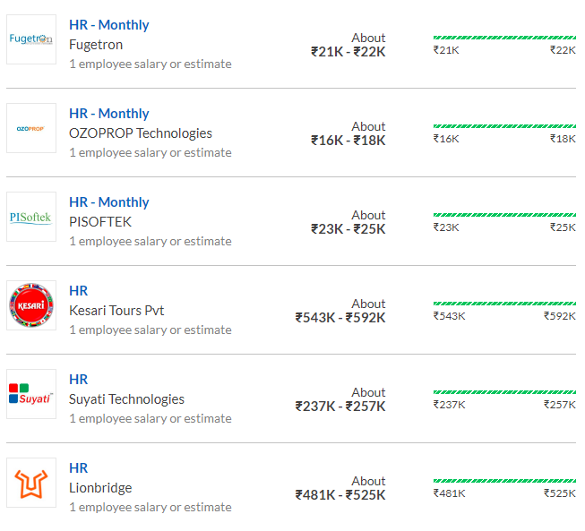Click the ₹23K - ₹25K salary amount
Image resolution: width=585 pixels, height=531 pixels.
click(348, 229)
